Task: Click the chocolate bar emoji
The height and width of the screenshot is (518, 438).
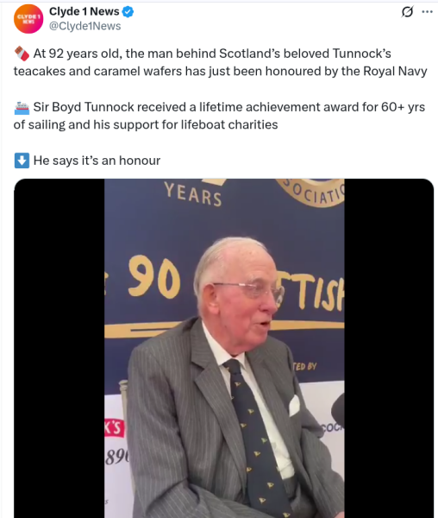Action: 22,54
